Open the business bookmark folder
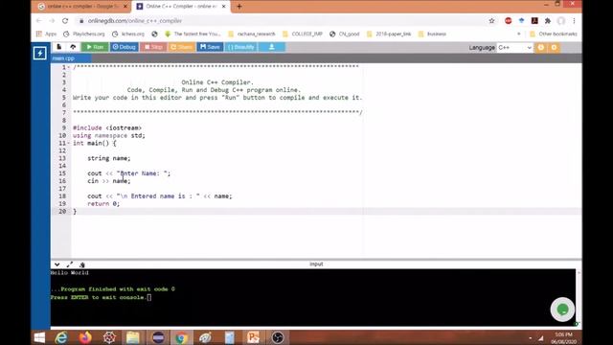The height and width of the screenshot is (345, 613). point(432,34)
